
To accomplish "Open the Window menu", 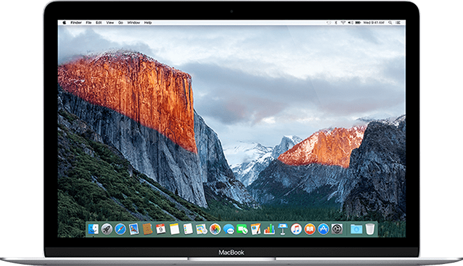I will 134,22.
